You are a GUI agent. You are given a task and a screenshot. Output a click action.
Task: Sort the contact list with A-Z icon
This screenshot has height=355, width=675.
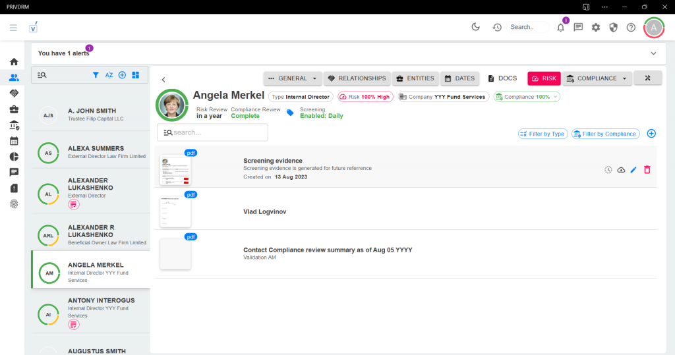click(x=109, y=75)
